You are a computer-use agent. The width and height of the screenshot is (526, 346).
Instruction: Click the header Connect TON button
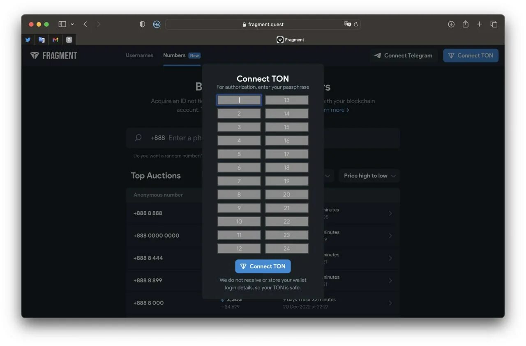coord(471,55)
